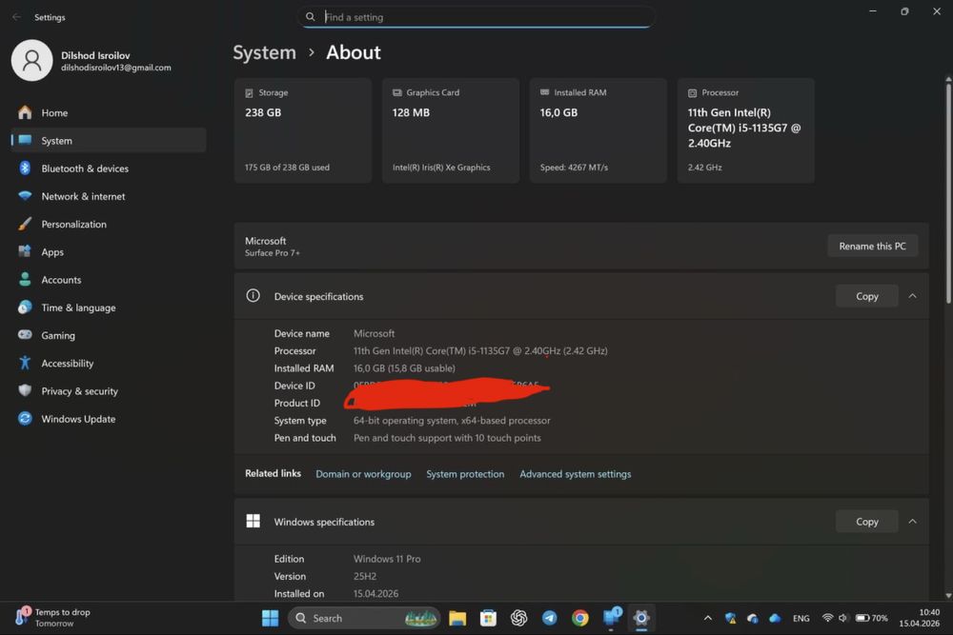Click the Processor info card
Image resolution: width=953 pixels, height=635 pixels.
click(x=746, y=130)
